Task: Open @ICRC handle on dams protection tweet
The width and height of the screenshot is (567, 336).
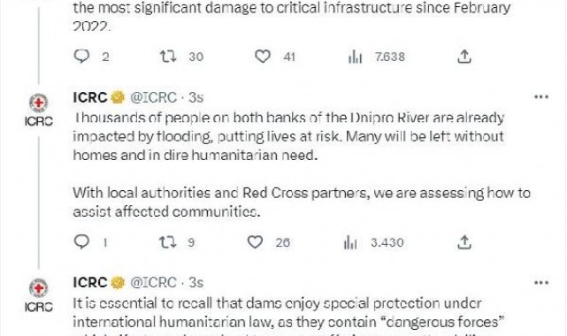Action: (153, 283)
